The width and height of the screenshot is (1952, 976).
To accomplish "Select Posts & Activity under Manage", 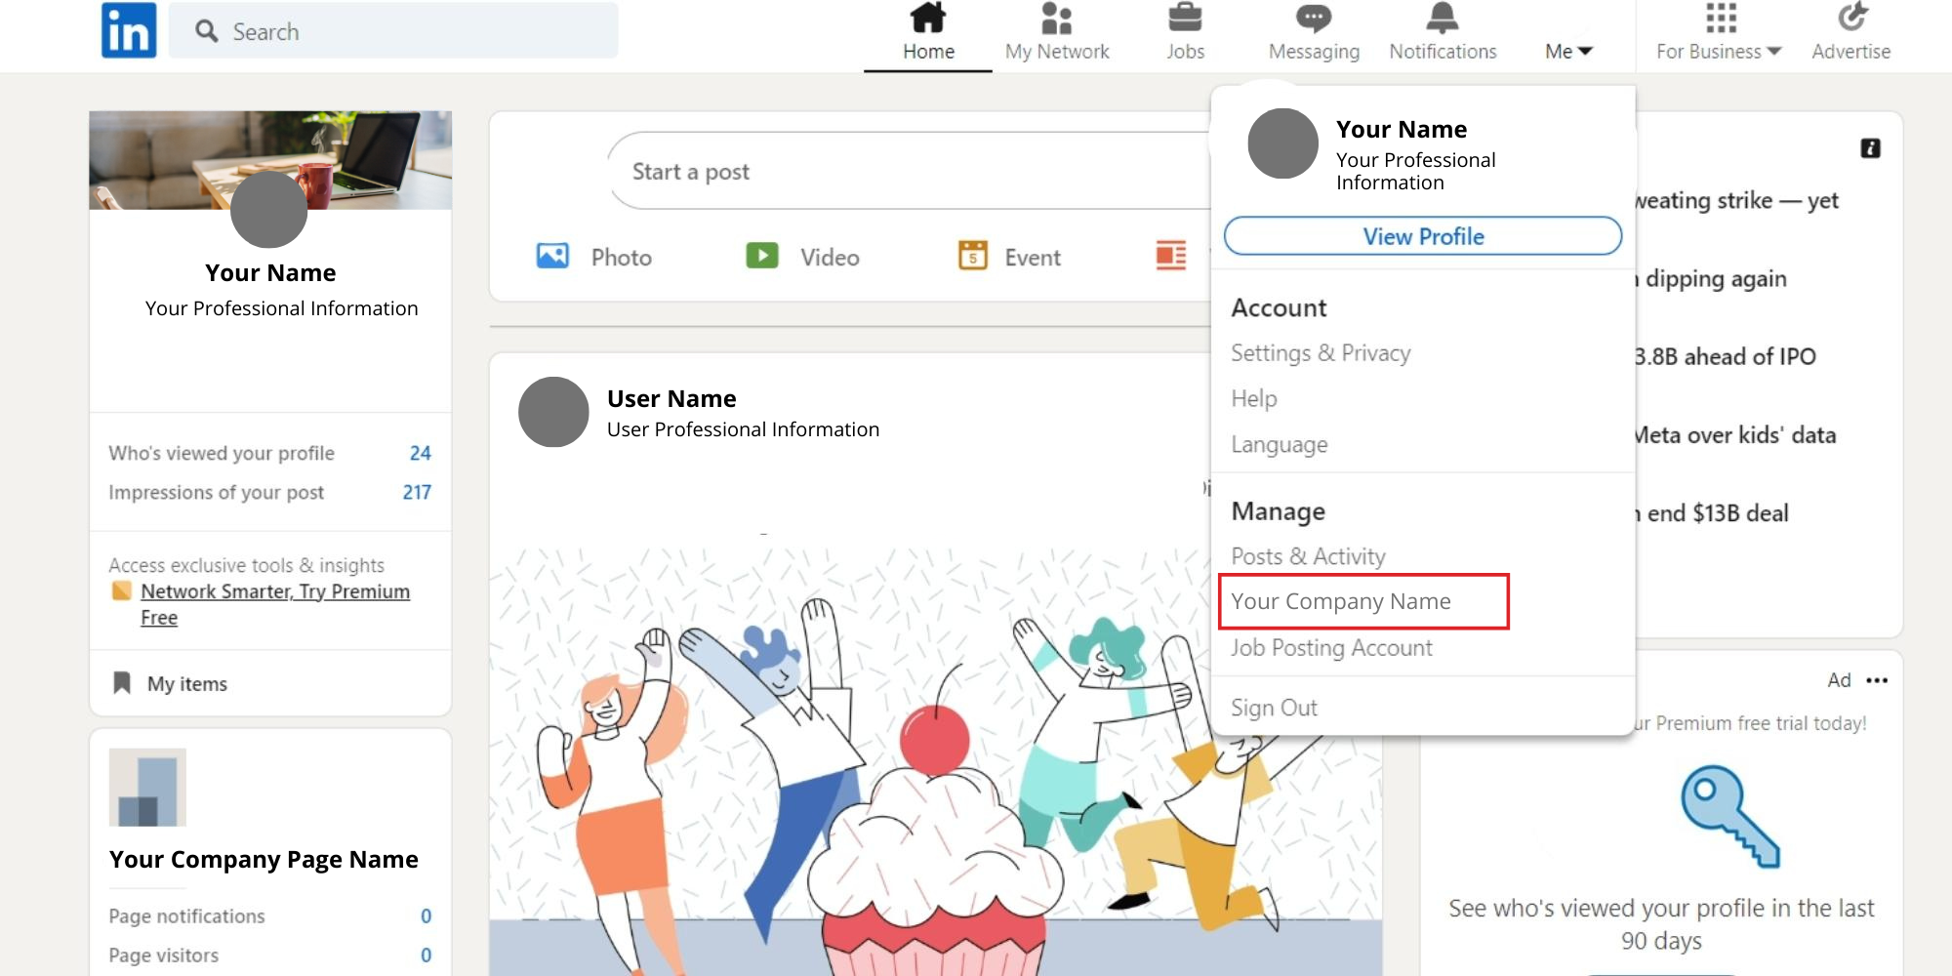I will pos(1309,556).
